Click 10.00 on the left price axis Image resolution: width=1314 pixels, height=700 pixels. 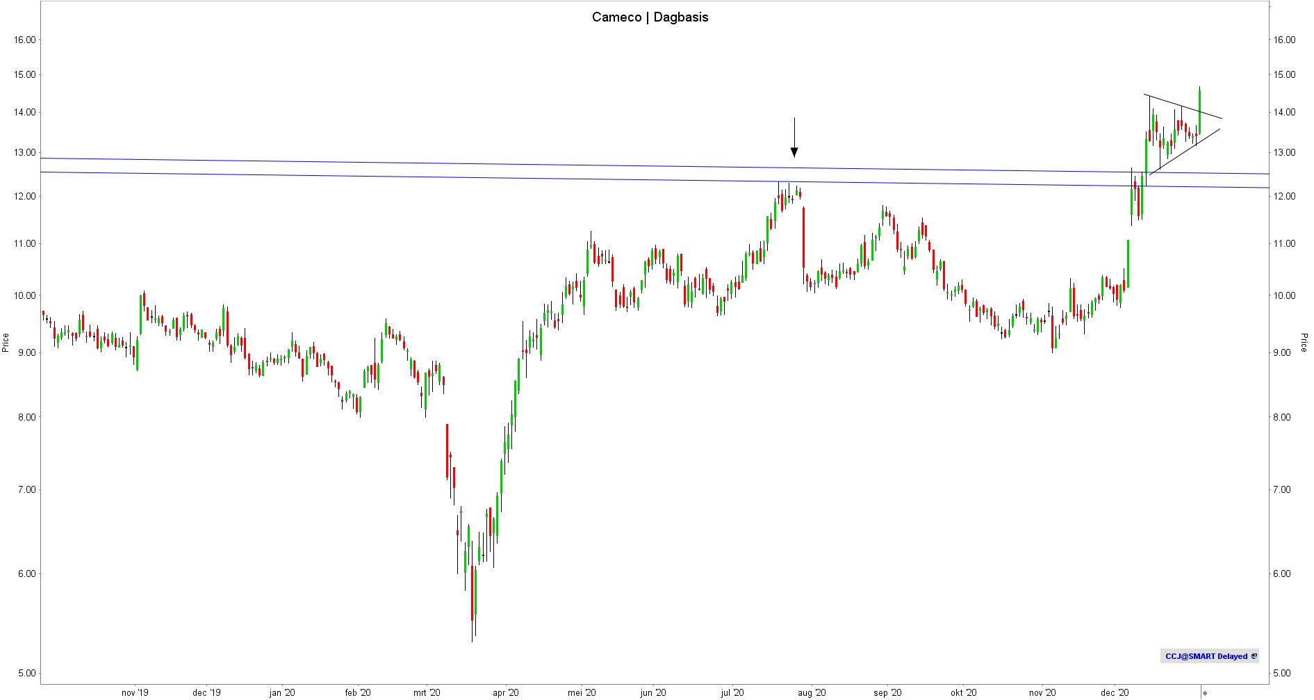pos(25,295)
